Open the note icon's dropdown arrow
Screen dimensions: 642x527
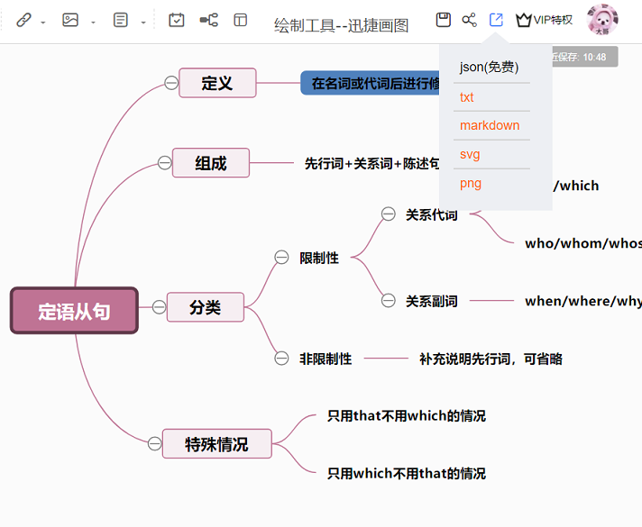tap(143, 23)
